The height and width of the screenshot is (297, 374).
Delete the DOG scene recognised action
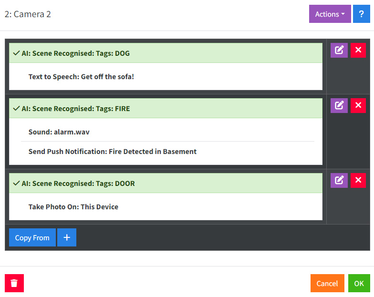coord(358,50)
